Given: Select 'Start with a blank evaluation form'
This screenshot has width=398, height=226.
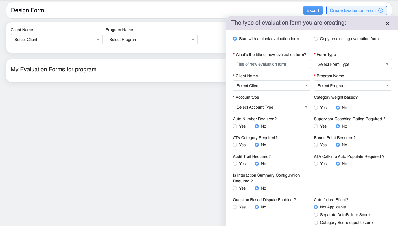Looking at the screenshot, I should 235,39.
